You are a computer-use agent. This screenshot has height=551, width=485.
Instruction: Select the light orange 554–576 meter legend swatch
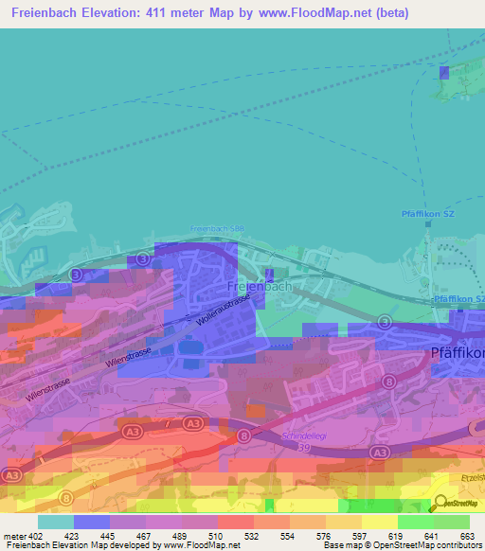[x=308, y=523]
